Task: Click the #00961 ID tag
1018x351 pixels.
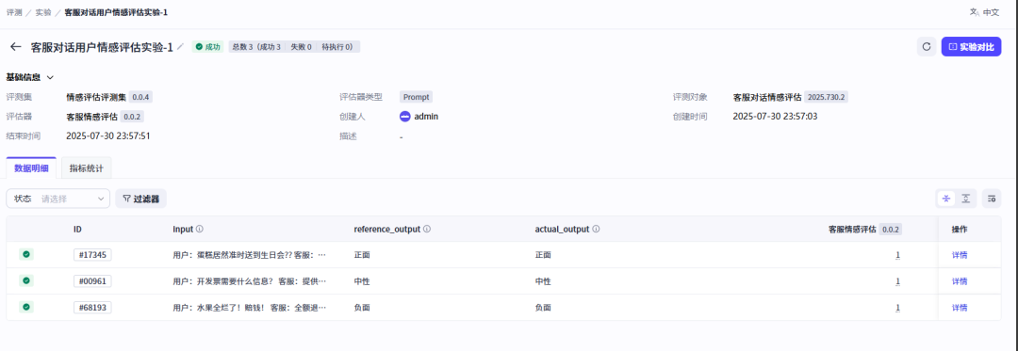Action: (92, 281)
